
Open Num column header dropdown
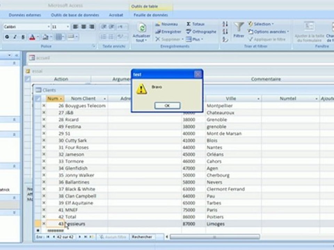[x=61, y=99]
